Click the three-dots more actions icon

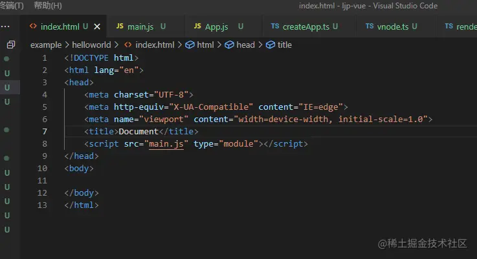click(x=5, y=26)
